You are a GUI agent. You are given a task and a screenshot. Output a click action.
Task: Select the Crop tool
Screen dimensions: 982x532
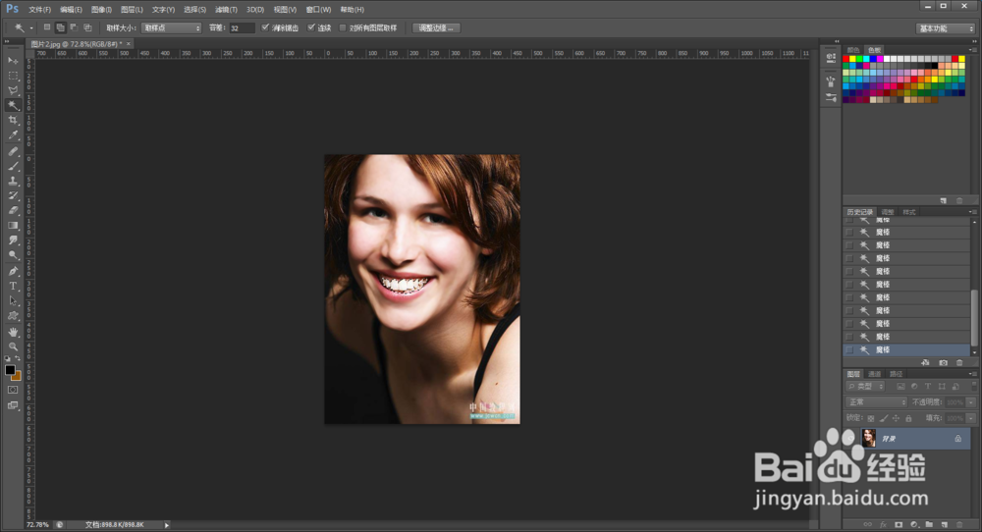tap(13, 120)
